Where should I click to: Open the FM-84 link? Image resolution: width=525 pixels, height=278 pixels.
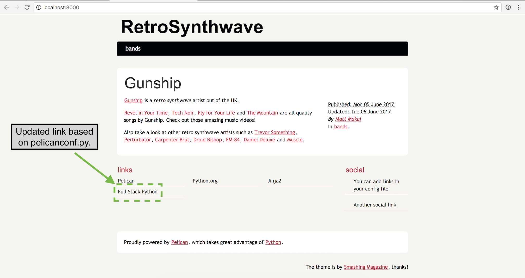[233, 140]
